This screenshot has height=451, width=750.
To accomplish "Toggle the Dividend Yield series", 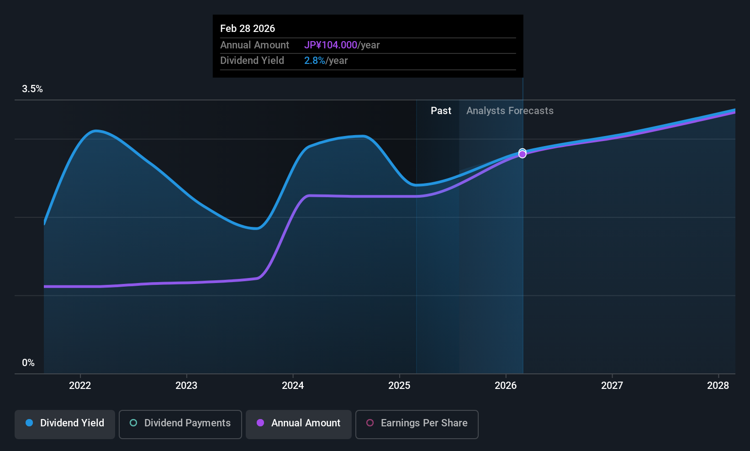I will [65, 425].
